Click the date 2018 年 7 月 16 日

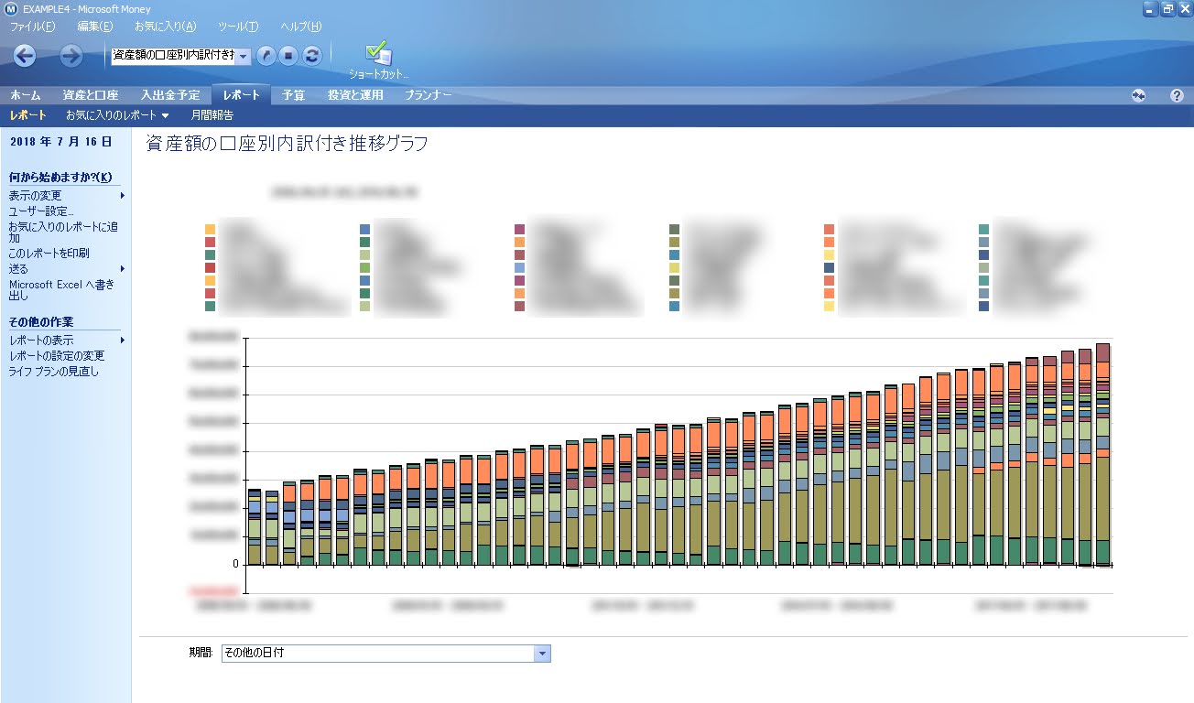61,142
